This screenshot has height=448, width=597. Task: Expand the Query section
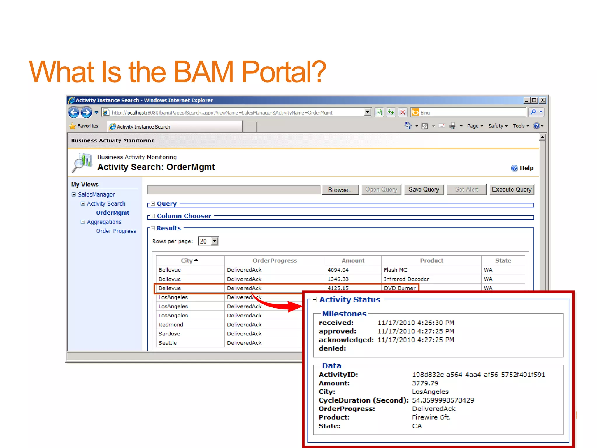pyautogui.click(x=153, y=204)
